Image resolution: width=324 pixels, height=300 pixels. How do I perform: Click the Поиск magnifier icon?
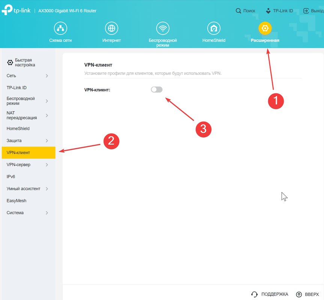coord(238,11)
